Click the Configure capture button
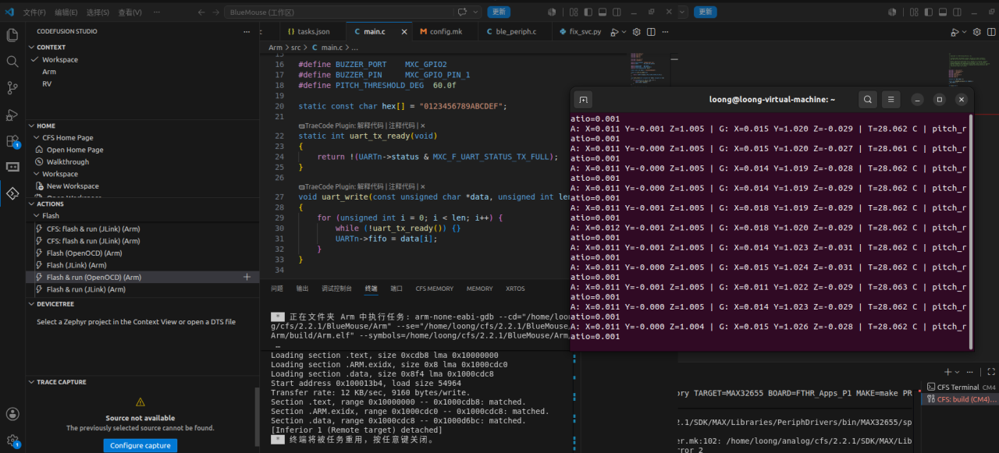This screenshot has width=999, height=453. pyautogui.click(x=140, y=445)
